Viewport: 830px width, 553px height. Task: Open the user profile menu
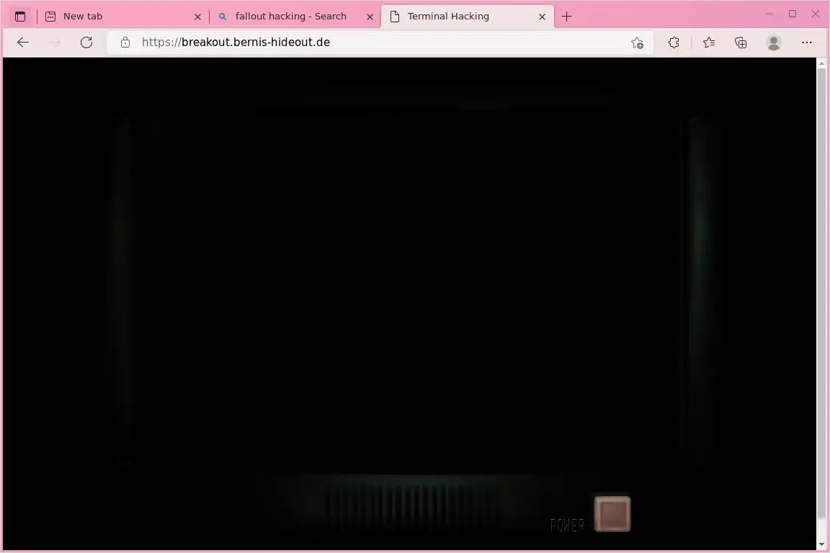point(773,43)
